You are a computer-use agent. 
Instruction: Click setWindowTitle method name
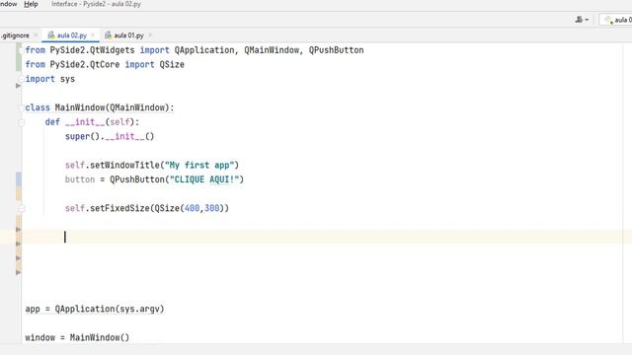click(x=124, y=165)
